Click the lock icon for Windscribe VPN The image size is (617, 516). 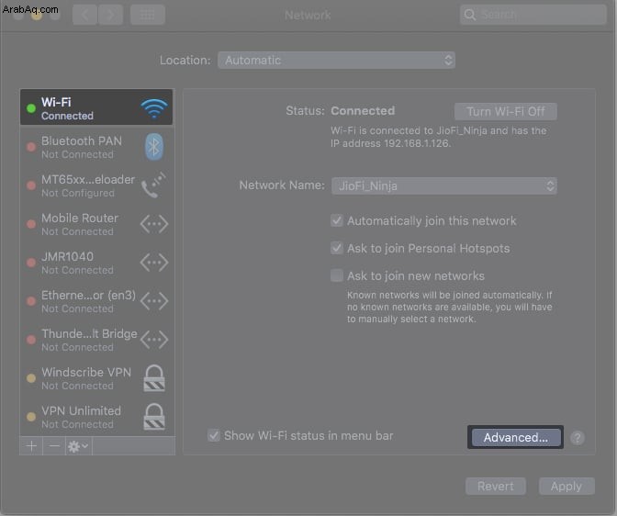coord(154,378)
